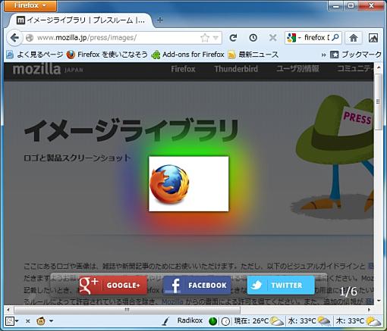The height and width of the screenshot is (331, 387).
Task: Open the ユーザ別情報 navigation item
Action: (297, 69)
